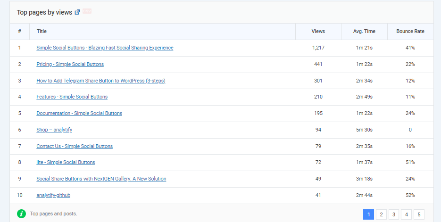Select the 12% bounce rate cell
The height and width of the screenshot is (222, 441).
(x=410, y=81)
